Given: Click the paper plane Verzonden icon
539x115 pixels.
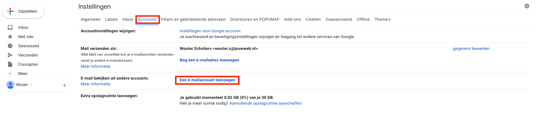Looking at the screenshot, I should point(10,55).
